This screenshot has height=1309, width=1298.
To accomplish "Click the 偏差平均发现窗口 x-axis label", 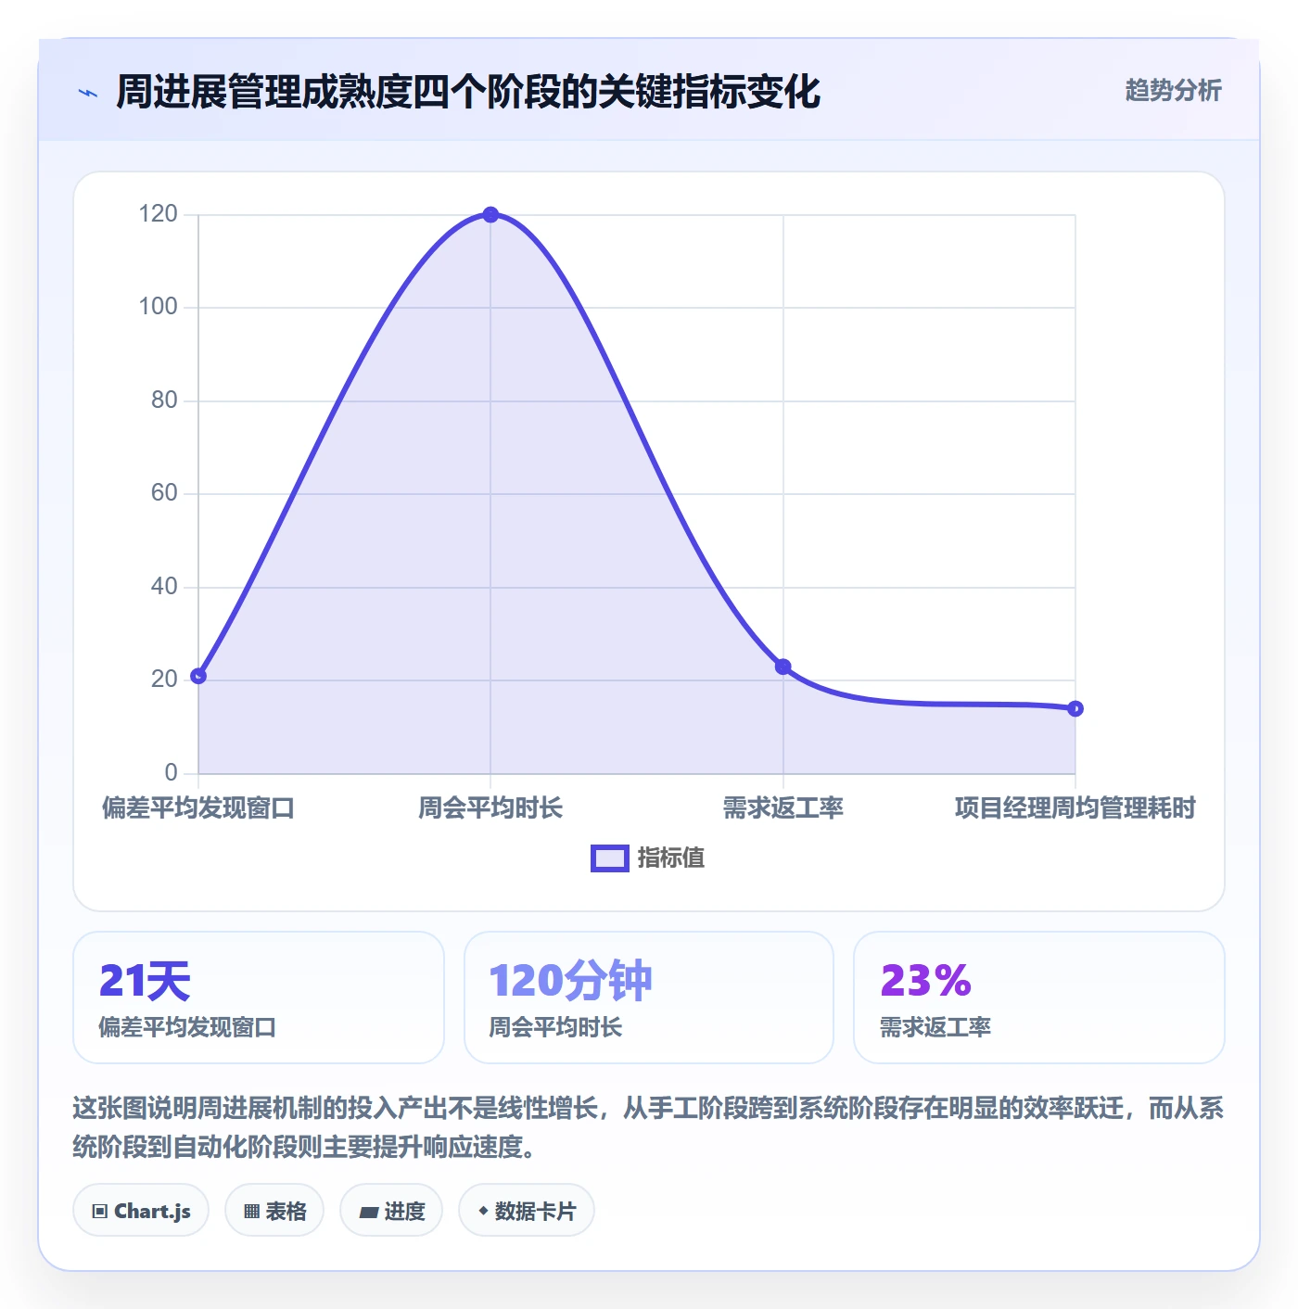I will [198, 808].
